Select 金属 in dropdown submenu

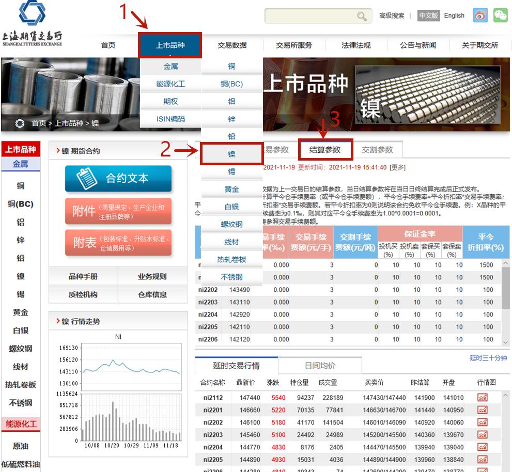[x=170, y=66]
